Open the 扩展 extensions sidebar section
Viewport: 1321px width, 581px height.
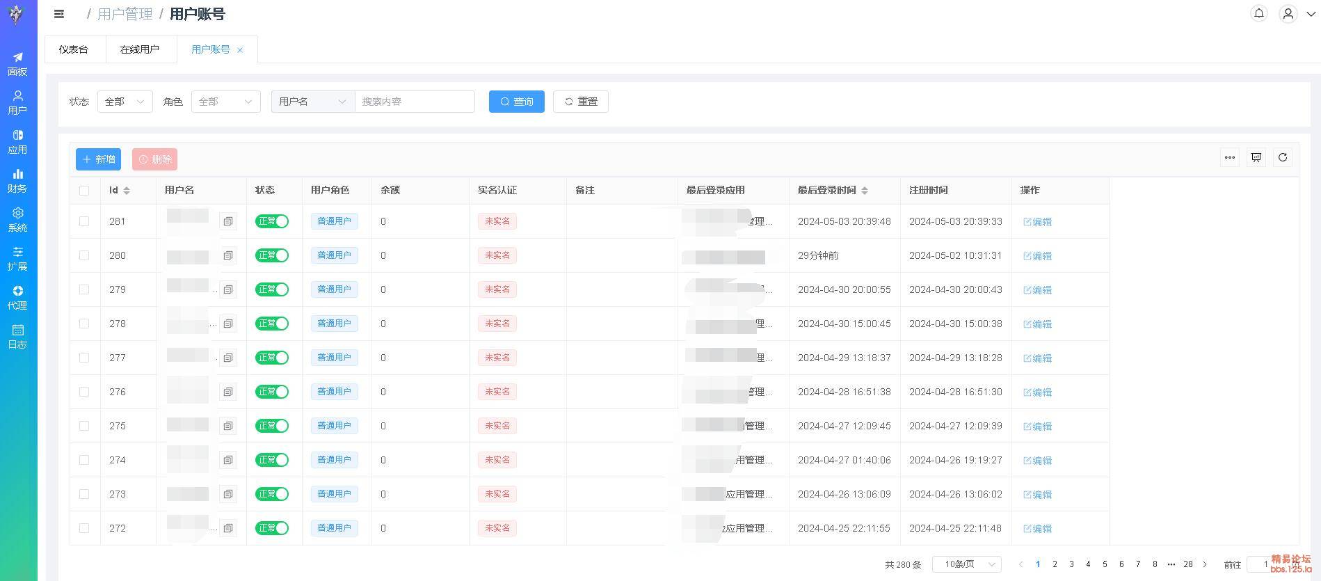click(17, 257)
